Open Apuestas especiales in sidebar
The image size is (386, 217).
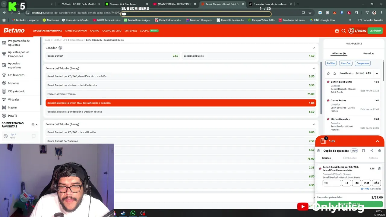(20, 65)
